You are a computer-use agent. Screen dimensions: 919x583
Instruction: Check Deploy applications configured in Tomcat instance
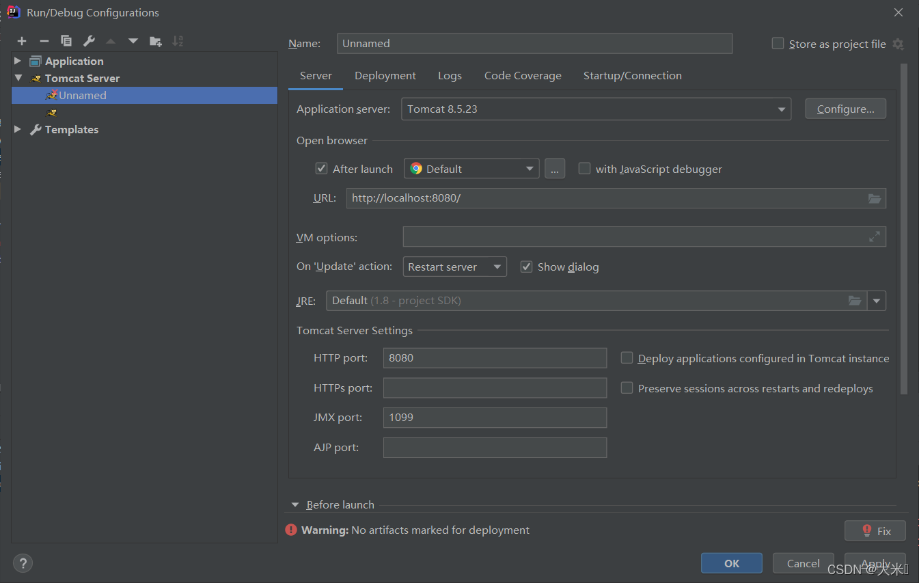pos(627,357)
